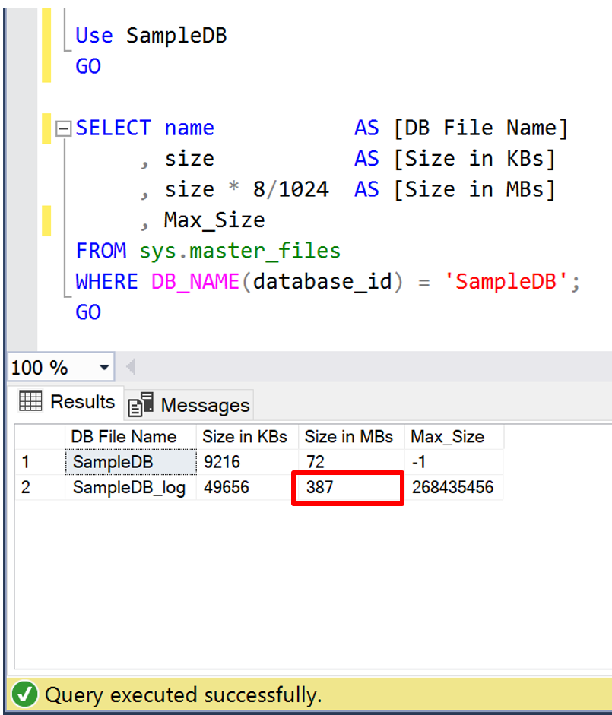
Task: Select the highlighted 387 cell
Action: (348, 487)
